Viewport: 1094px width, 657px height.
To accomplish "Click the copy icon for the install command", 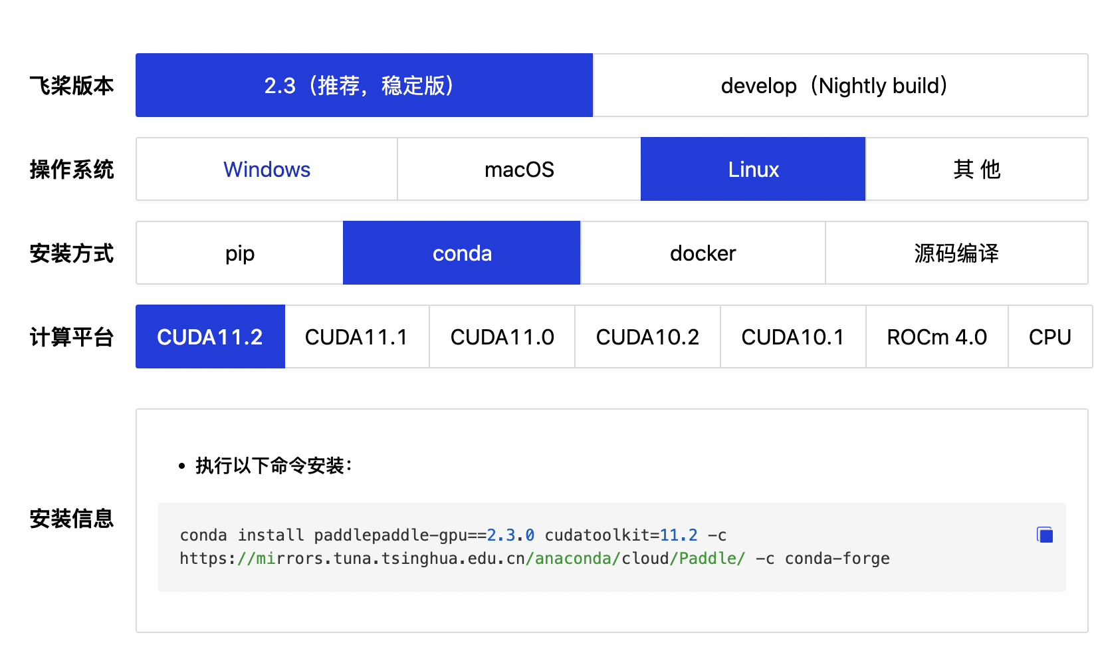I will [x=1044, y=534].
